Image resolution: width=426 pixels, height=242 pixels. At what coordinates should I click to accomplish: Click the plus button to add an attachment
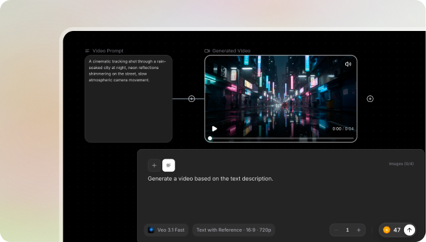point(154,165)
